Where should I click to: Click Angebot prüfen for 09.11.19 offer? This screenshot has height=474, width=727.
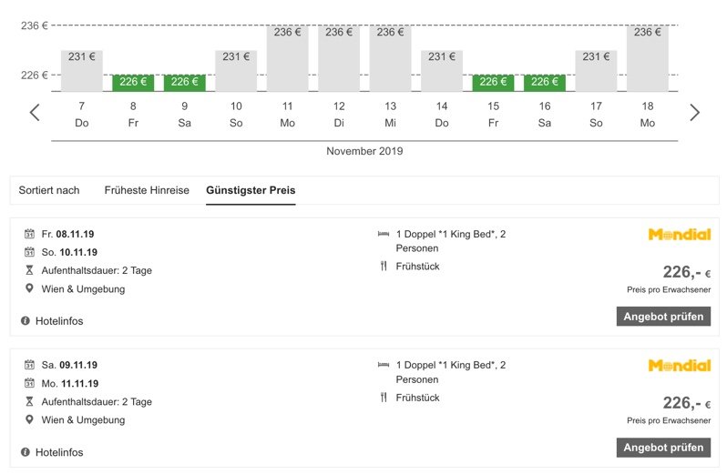tap(663, 448)
